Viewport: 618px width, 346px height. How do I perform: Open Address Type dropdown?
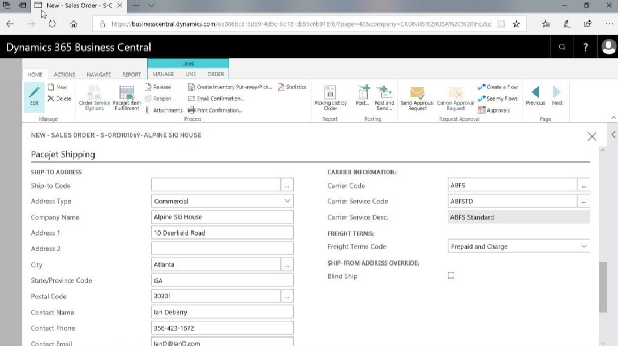pyautogui.click(x=287, y=201)
